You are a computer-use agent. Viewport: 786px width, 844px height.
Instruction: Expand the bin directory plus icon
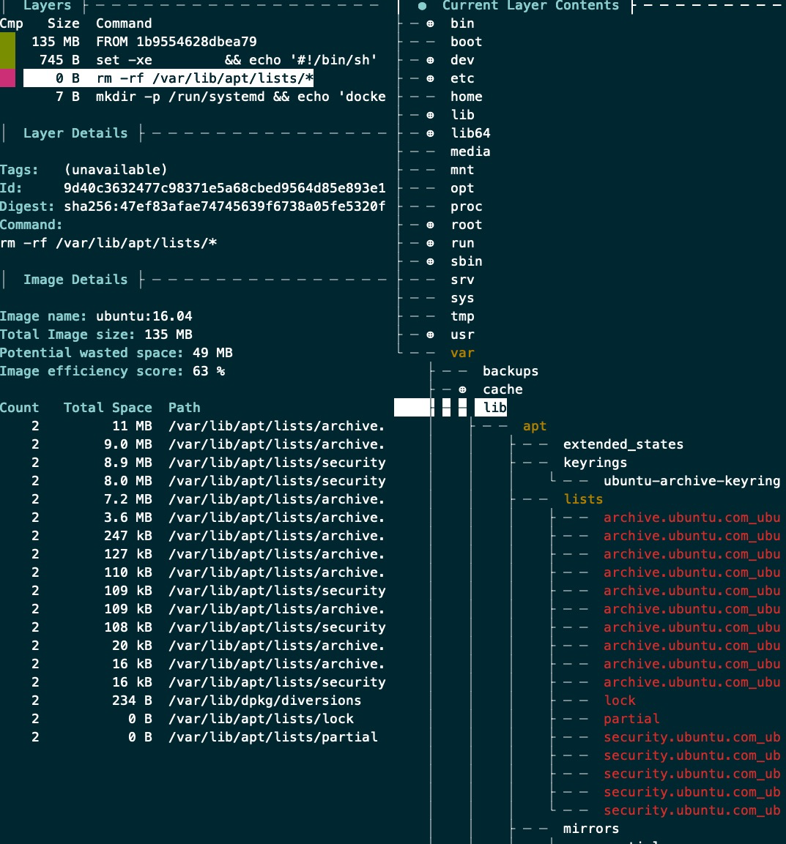coord(430,23)
